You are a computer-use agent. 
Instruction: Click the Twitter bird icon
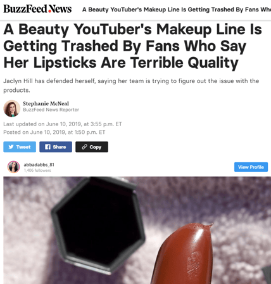tap(11, 147)
